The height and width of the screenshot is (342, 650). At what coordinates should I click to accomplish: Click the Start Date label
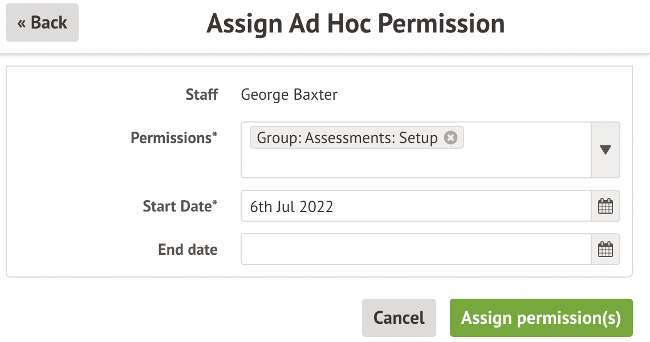click(177, 206)
